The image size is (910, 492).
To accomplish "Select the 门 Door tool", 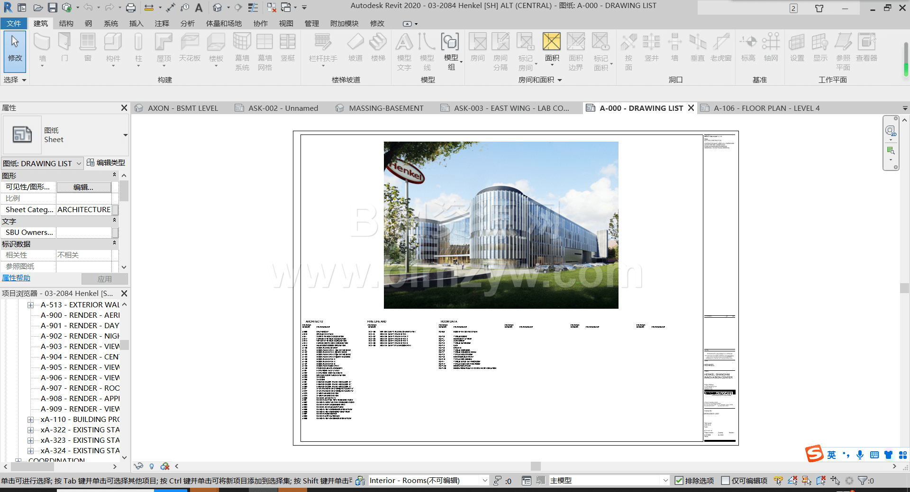I will pyautogui.click(x=64, y=48).
